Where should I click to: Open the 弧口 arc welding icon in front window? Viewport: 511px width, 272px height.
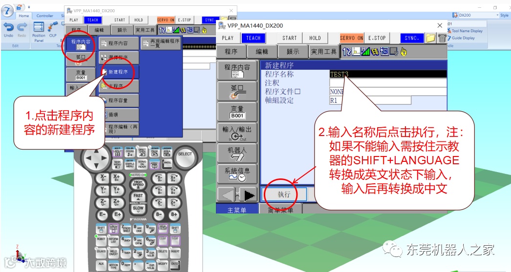pos(237,91)
